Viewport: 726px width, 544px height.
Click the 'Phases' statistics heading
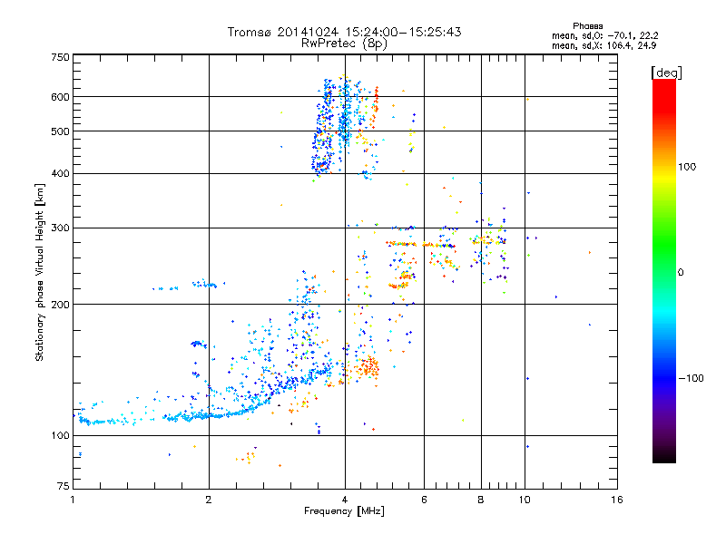[587, 26]
